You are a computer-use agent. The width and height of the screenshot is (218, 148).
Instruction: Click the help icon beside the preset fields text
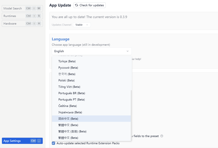tap(162, 136)
